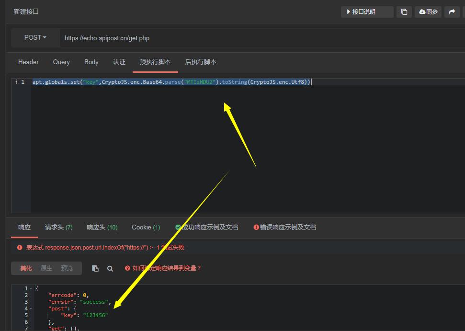Click the copy interface icon
The height and width of the screenshot is (331, 465).
point(404,12)
